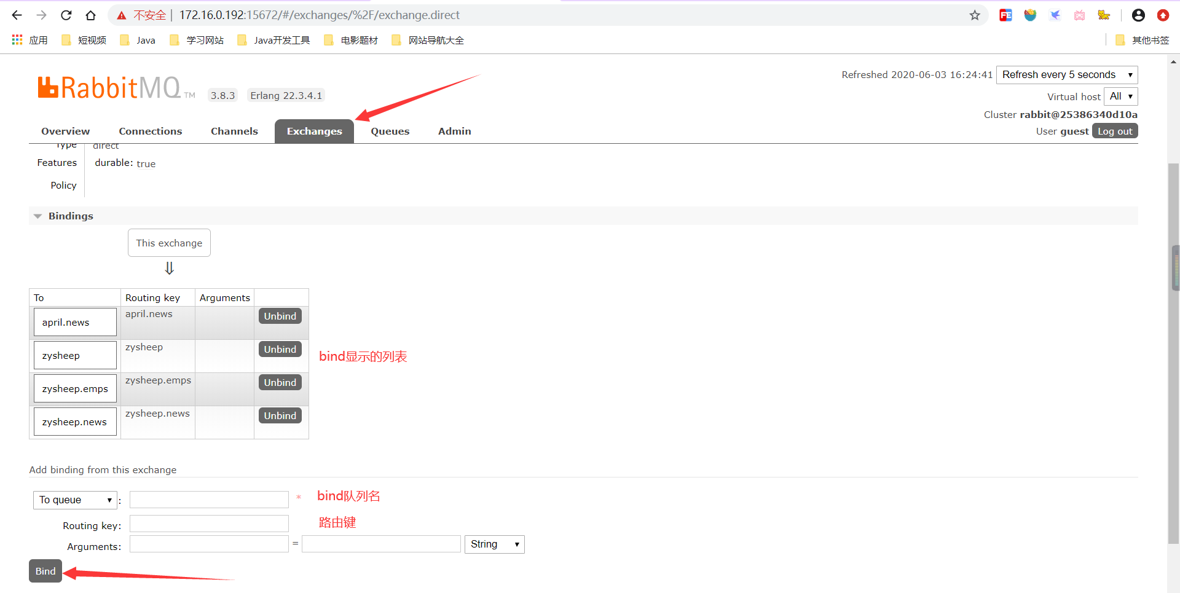The image size is (1180, 593).
Task: Open the Virtual host dropdown
Action: click(1121, 96)
